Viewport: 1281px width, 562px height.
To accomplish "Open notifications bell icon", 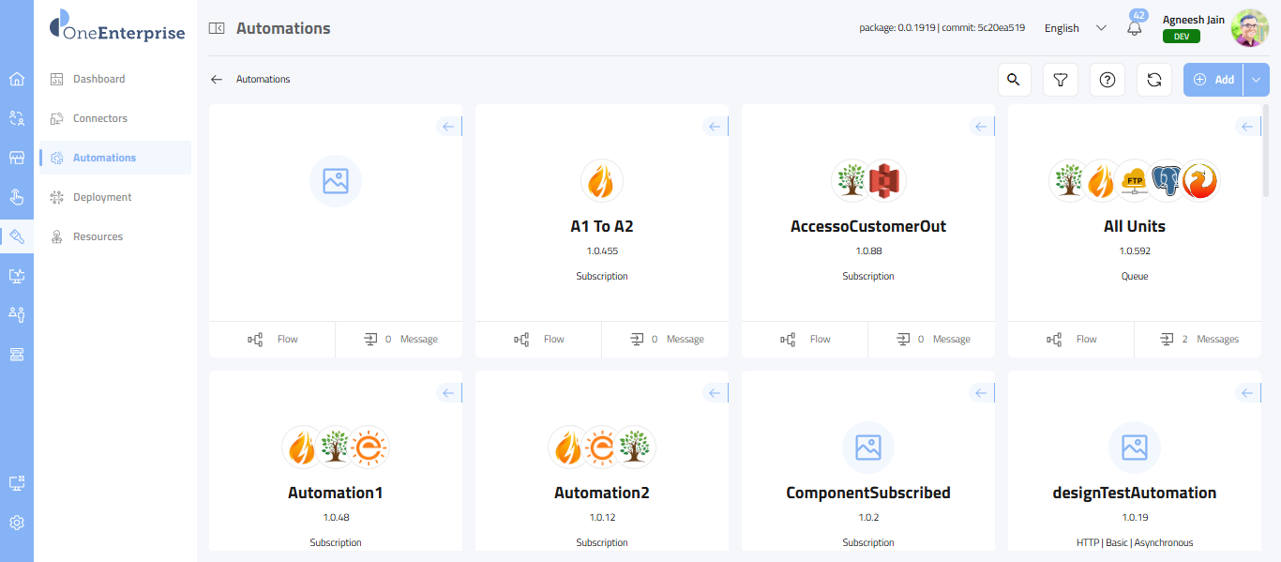I will pyautogui.click(x=1135, y=28).
